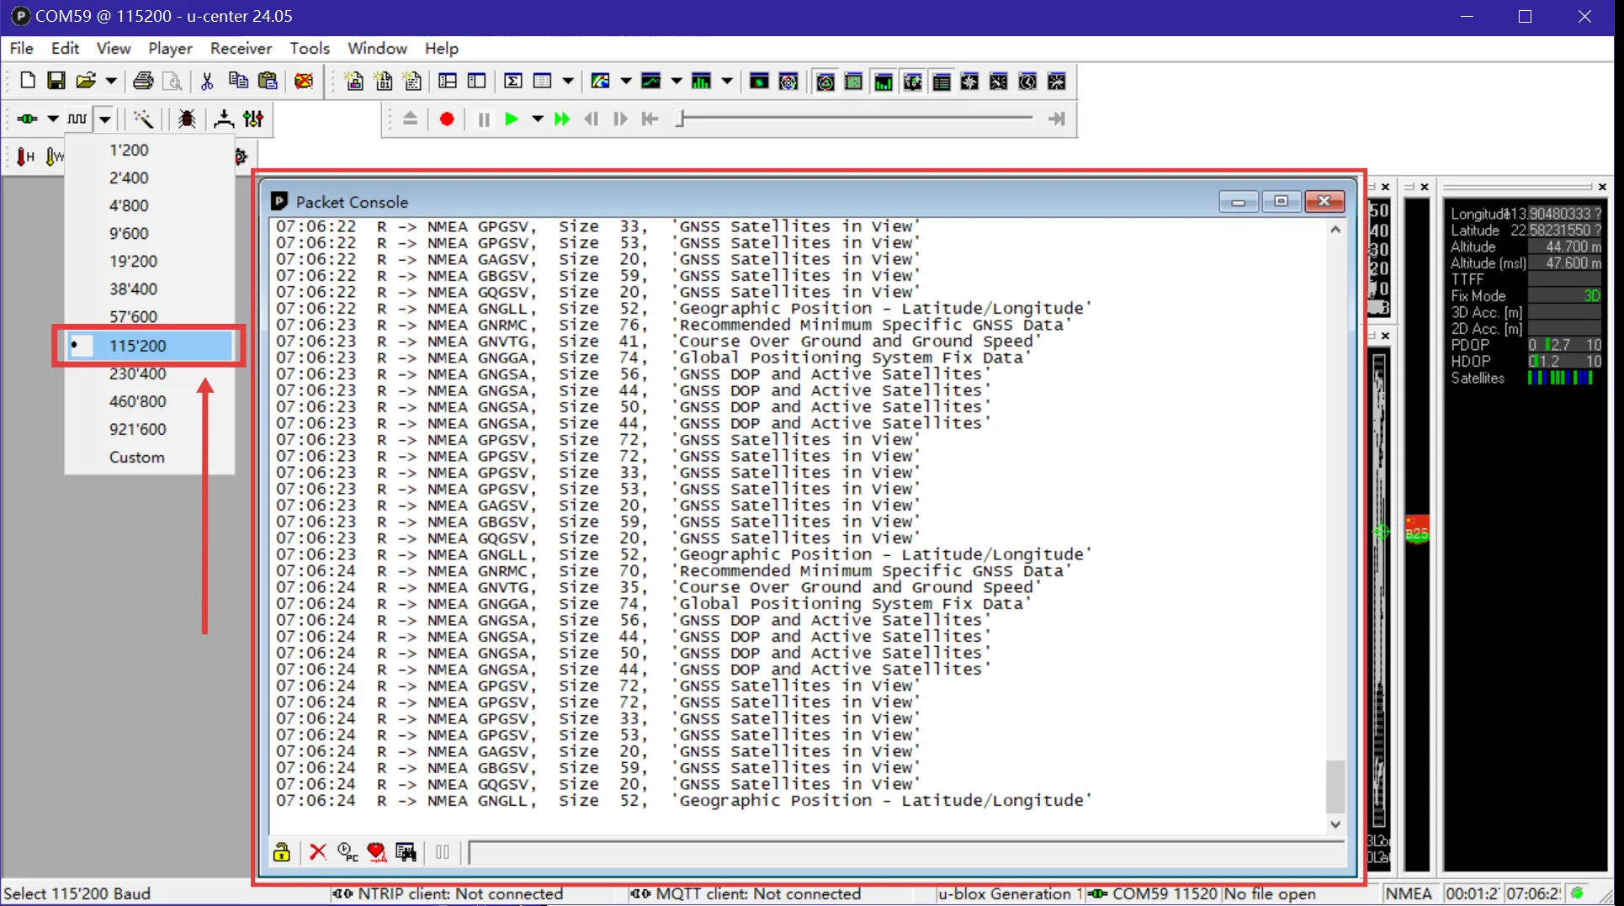Click the green fast-forward playback icon
This screenshot has height=906, width=1624.
[x=562, y=119]
